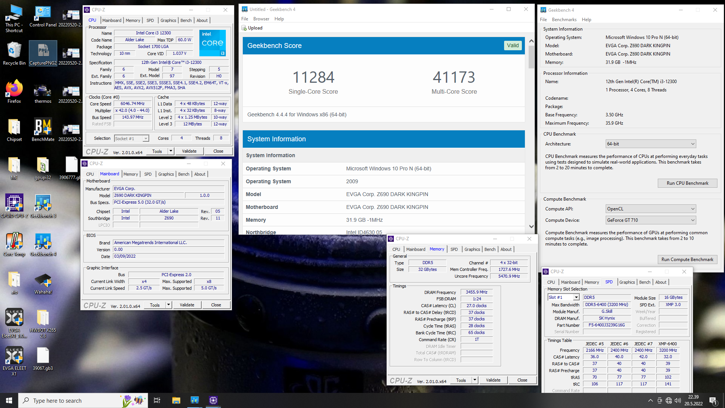Open the Help menu in Geekbench results window
This screenshot has height=408, width=725.
[x=279, y=19]
